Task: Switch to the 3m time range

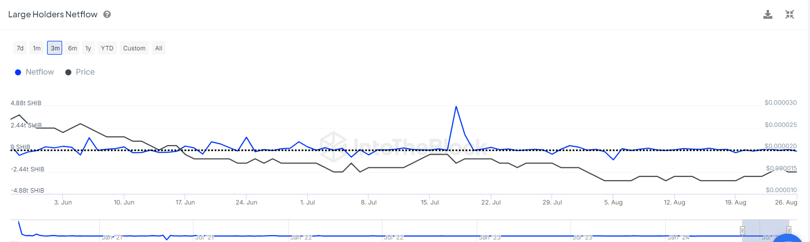Action: click(x=55, y=48)
